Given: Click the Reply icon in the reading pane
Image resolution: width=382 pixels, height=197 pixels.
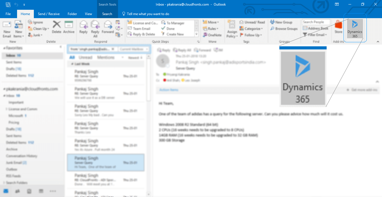Looking at the screenshot, I should [164, 50].
